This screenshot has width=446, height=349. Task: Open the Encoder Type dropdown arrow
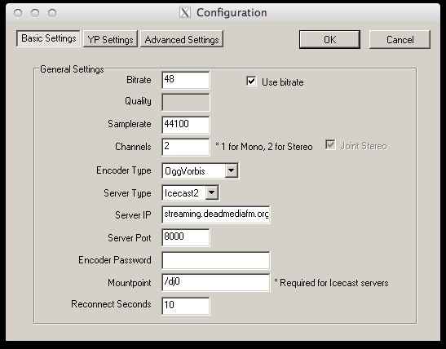(x=232, y=170)
